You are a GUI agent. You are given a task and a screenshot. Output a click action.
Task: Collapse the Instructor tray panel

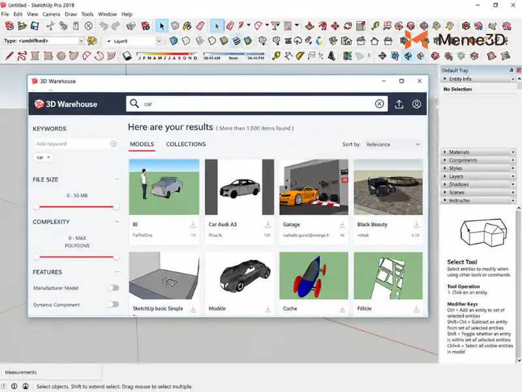point(478,201)
